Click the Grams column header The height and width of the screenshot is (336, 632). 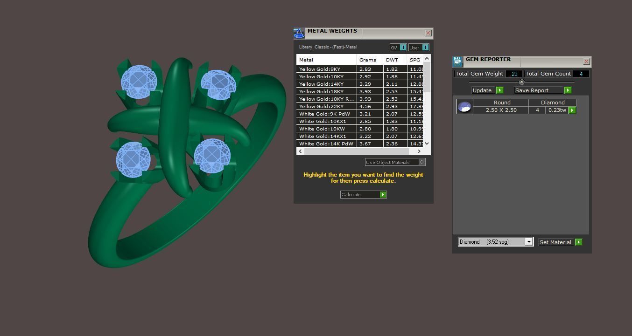coord(370,60)
